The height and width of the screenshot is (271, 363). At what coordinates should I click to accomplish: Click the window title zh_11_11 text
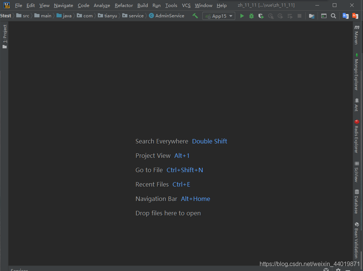(266, 5)
